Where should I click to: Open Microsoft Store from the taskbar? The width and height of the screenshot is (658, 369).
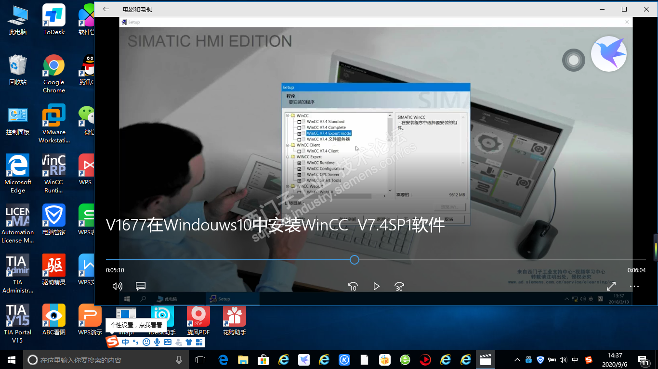(263, 360)
